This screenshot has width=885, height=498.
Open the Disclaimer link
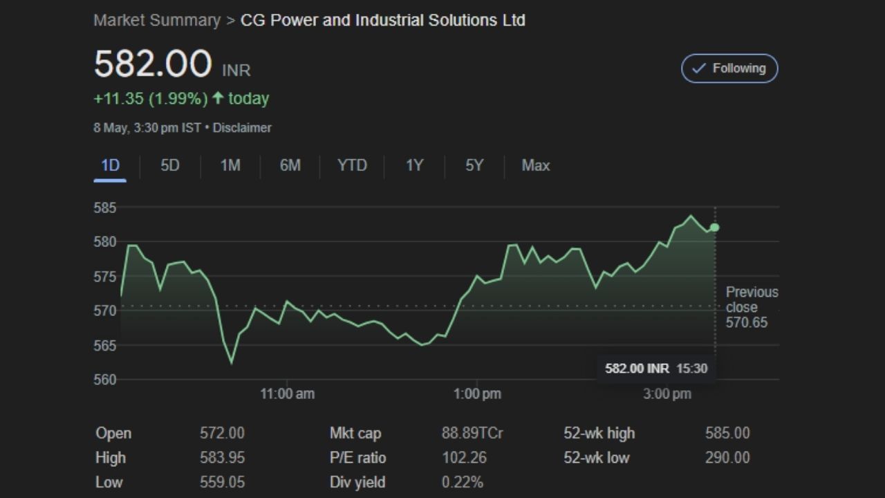pyautogui.click(x=242, y=128)
